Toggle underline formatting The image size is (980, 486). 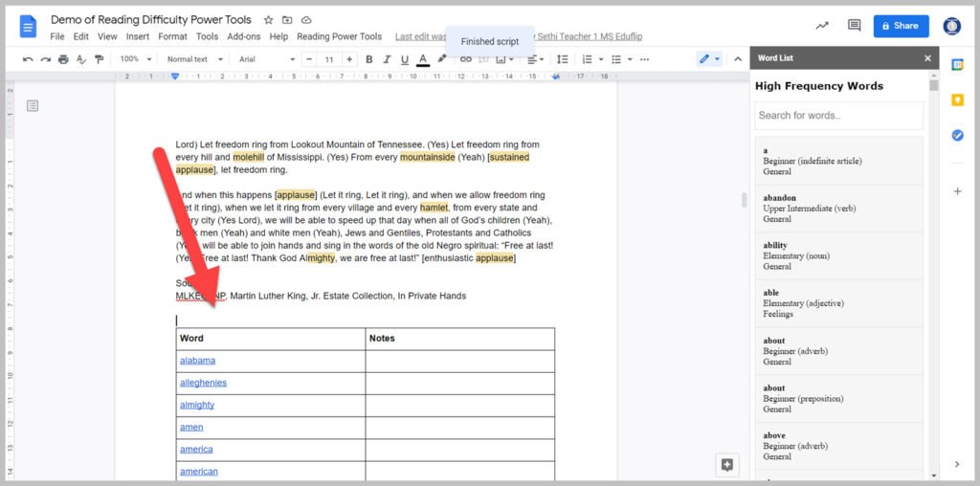click(405, 59)
